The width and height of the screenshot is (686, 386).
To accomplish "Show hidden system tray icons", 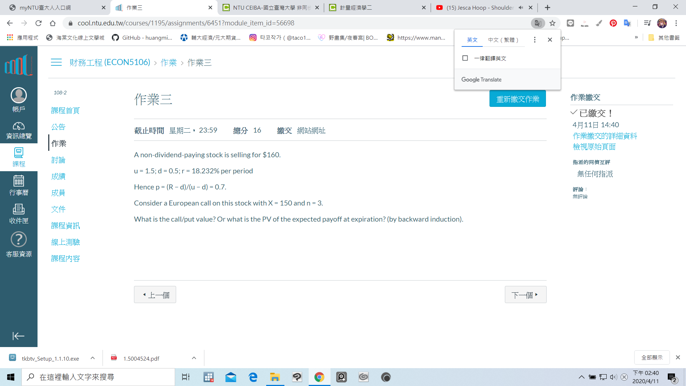I will pyautogui.click(x=581, y=377).
